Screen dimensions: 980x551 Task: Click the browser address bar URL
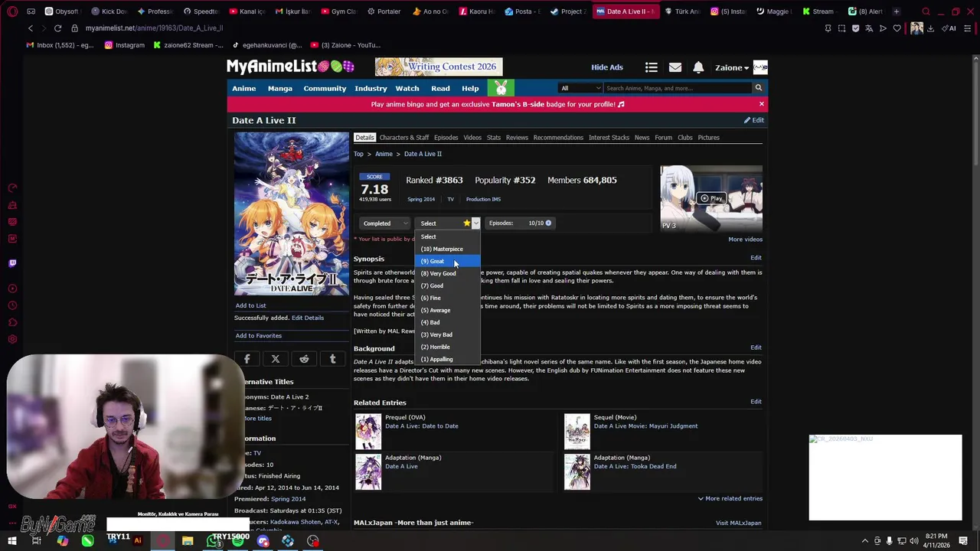(x=154, y=28)
